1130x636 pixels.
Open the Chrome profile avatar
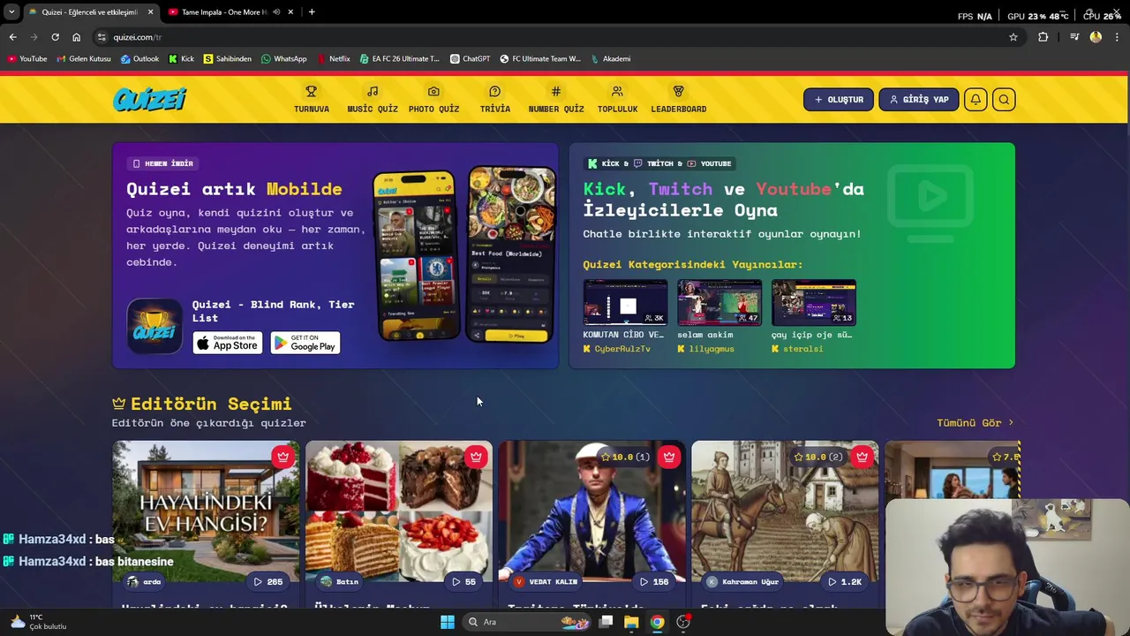coord(1096,37)
